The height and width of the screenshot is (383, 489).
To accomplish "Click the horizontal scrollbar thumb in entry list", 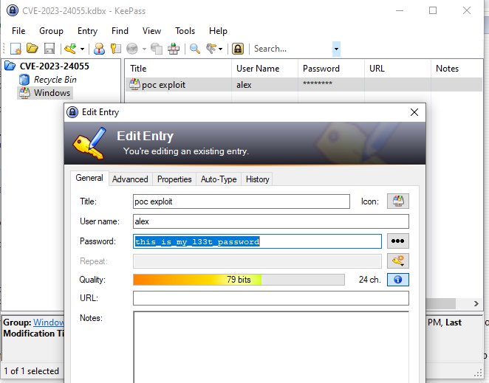I will 441,303.
